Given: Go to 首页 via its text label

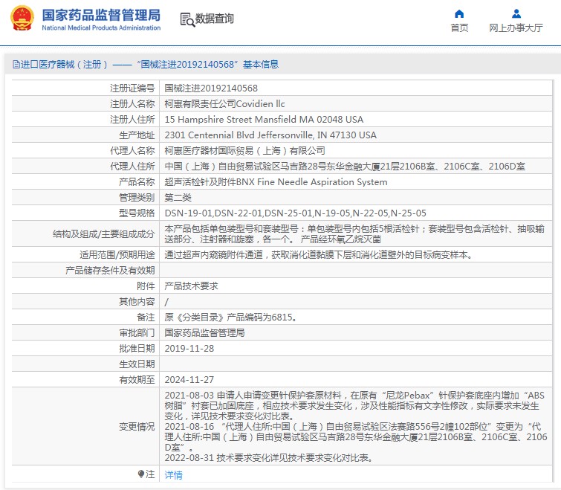Looking at the screenshot, I should pyautogui.click(x=459, y=28).
